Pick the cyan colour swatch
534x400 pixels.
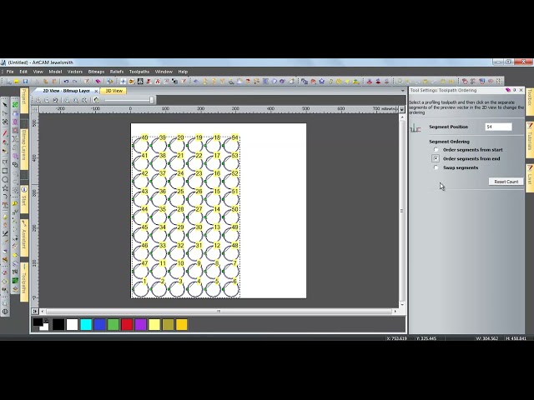tap(86, 324)
